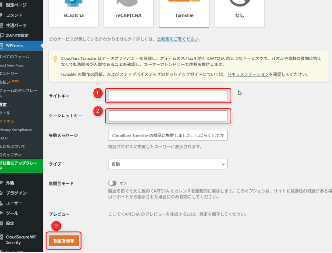Open XWRITE設定 in the sidebar
The width and height of the screenshot is (332, 253).
[17, 36]
